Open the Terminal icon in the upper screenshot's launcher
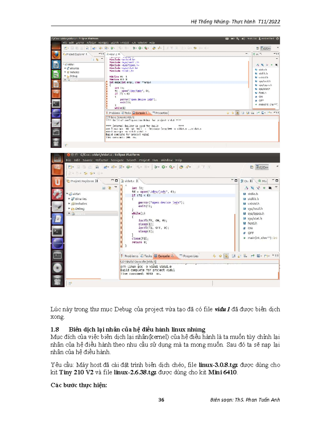 [x=56, y=104]
